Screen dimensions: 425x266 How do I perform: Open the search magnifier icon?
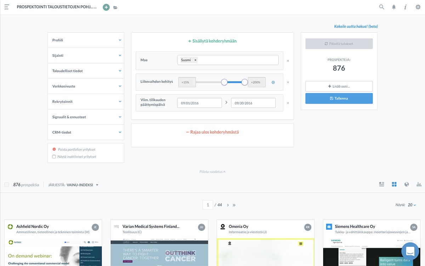381,7
